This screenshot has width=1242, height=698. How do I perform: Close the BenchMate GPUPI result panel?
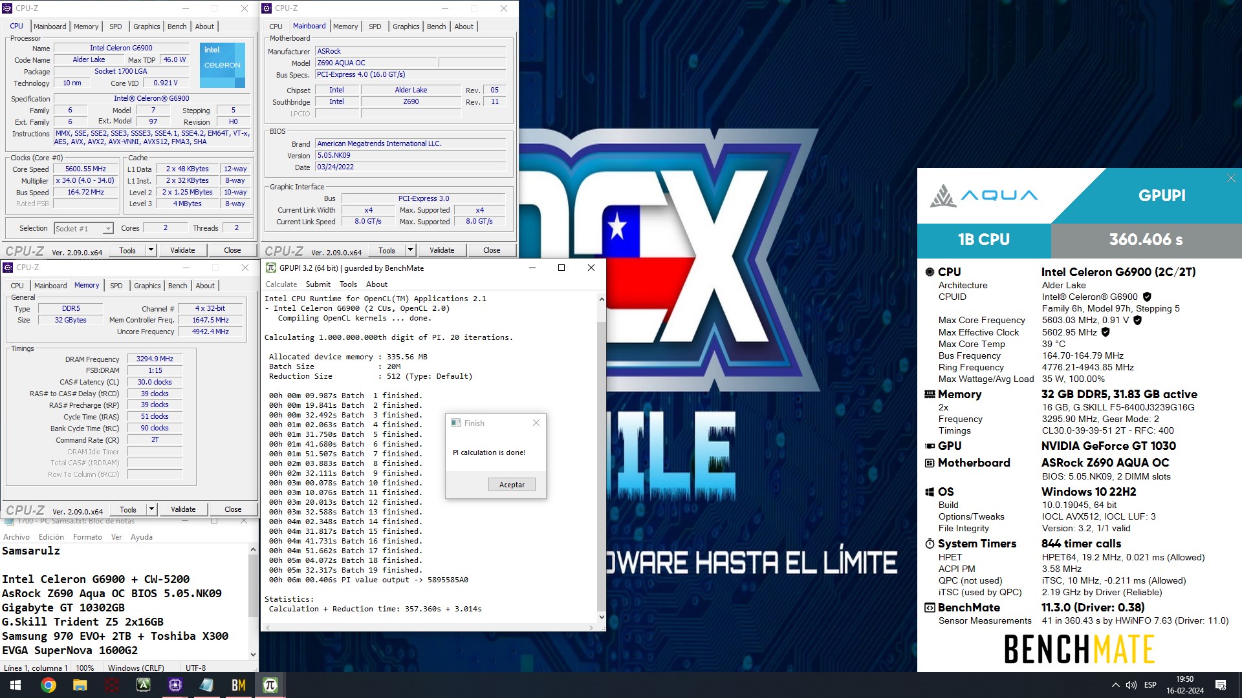[x=1231, y=178]
